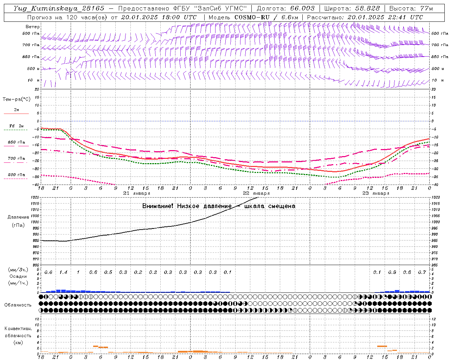Select the model name 'COSMO-RU / 6.6км'
Viewport: 450px width, 360px height.
266,17
